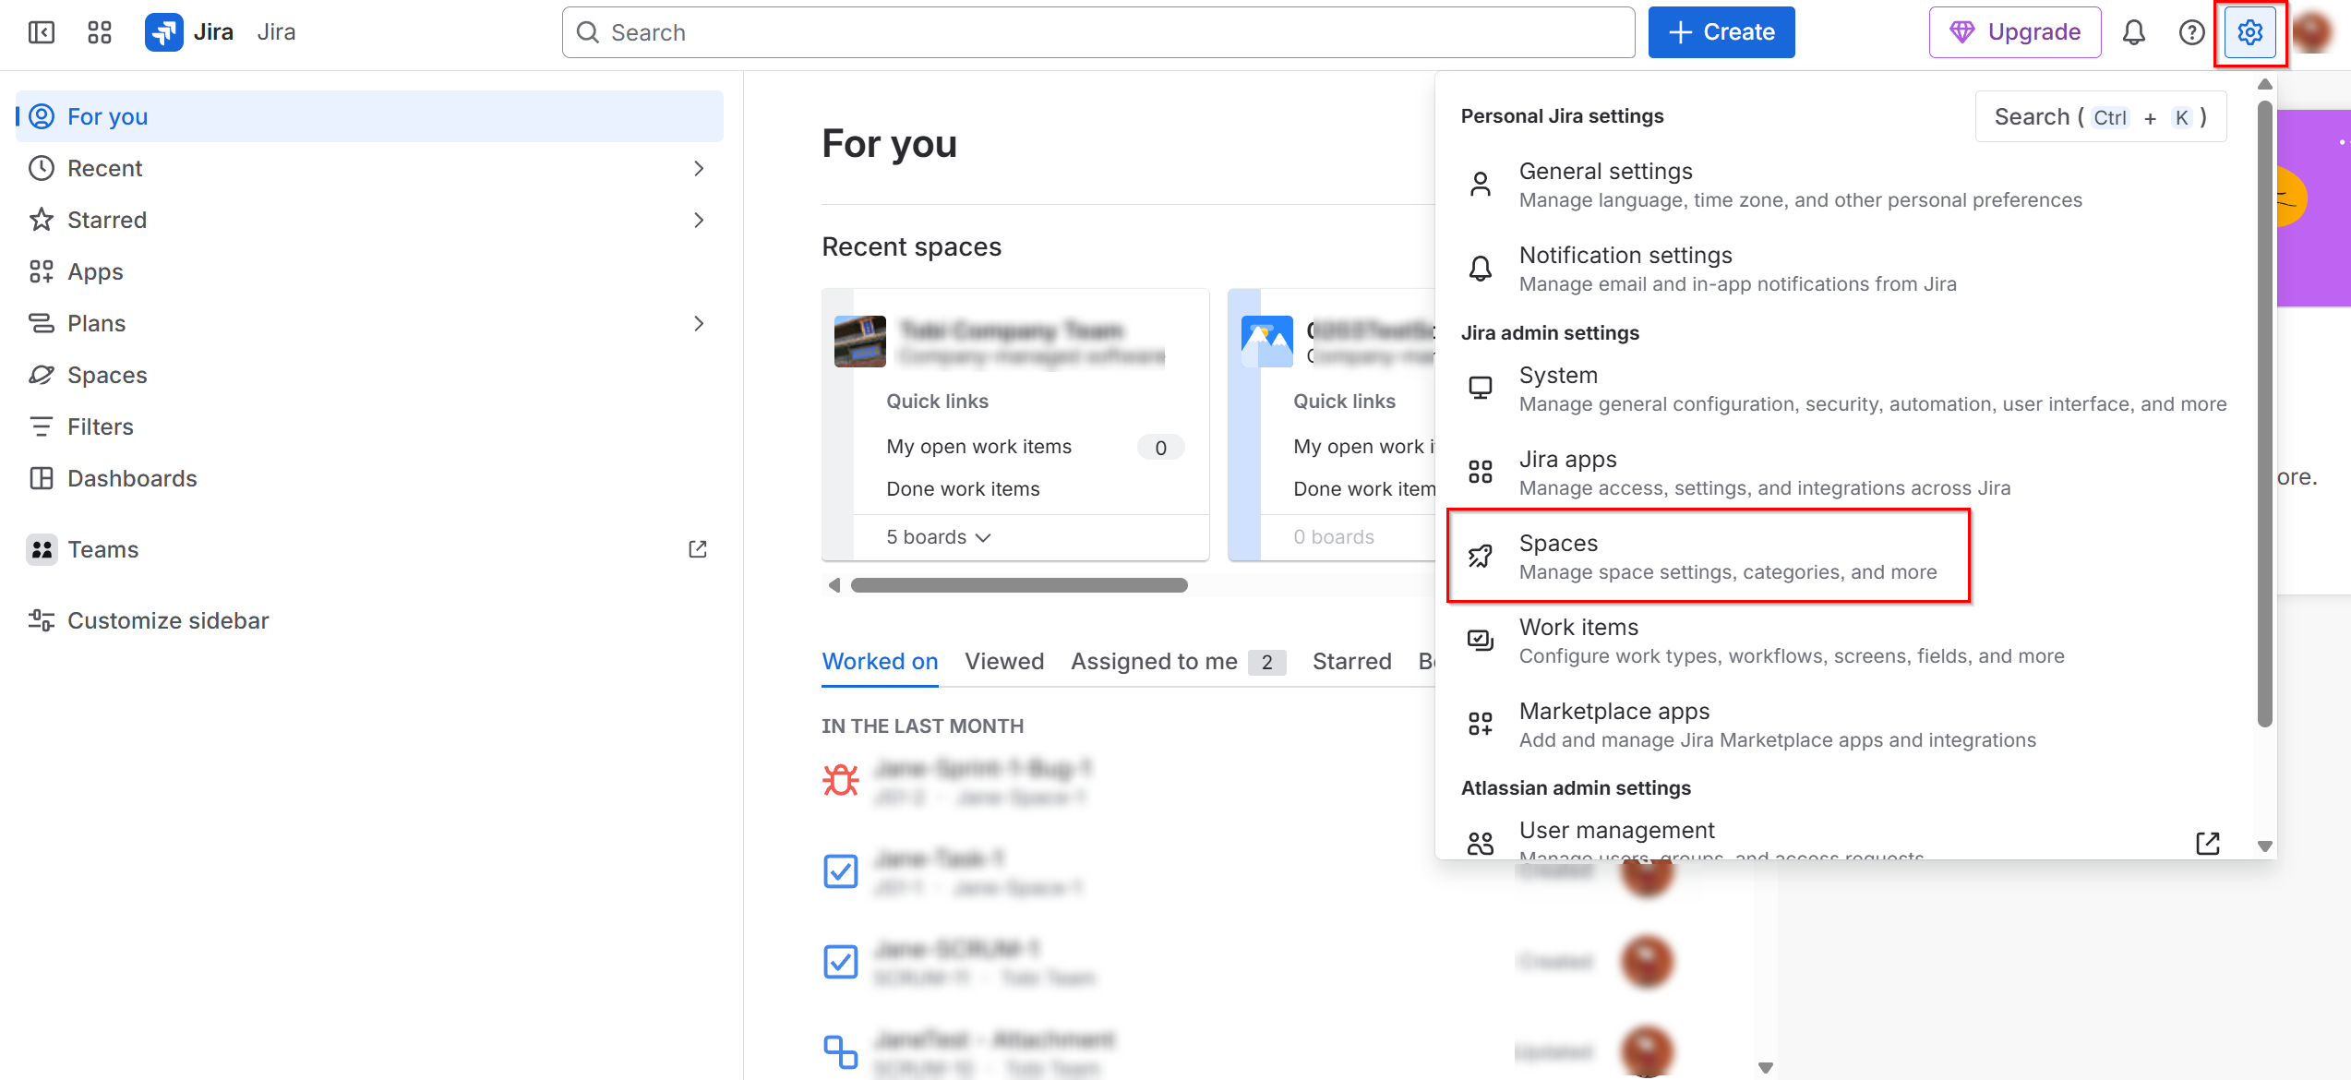Expand the Starred sidebar chevron

(699, 220)
